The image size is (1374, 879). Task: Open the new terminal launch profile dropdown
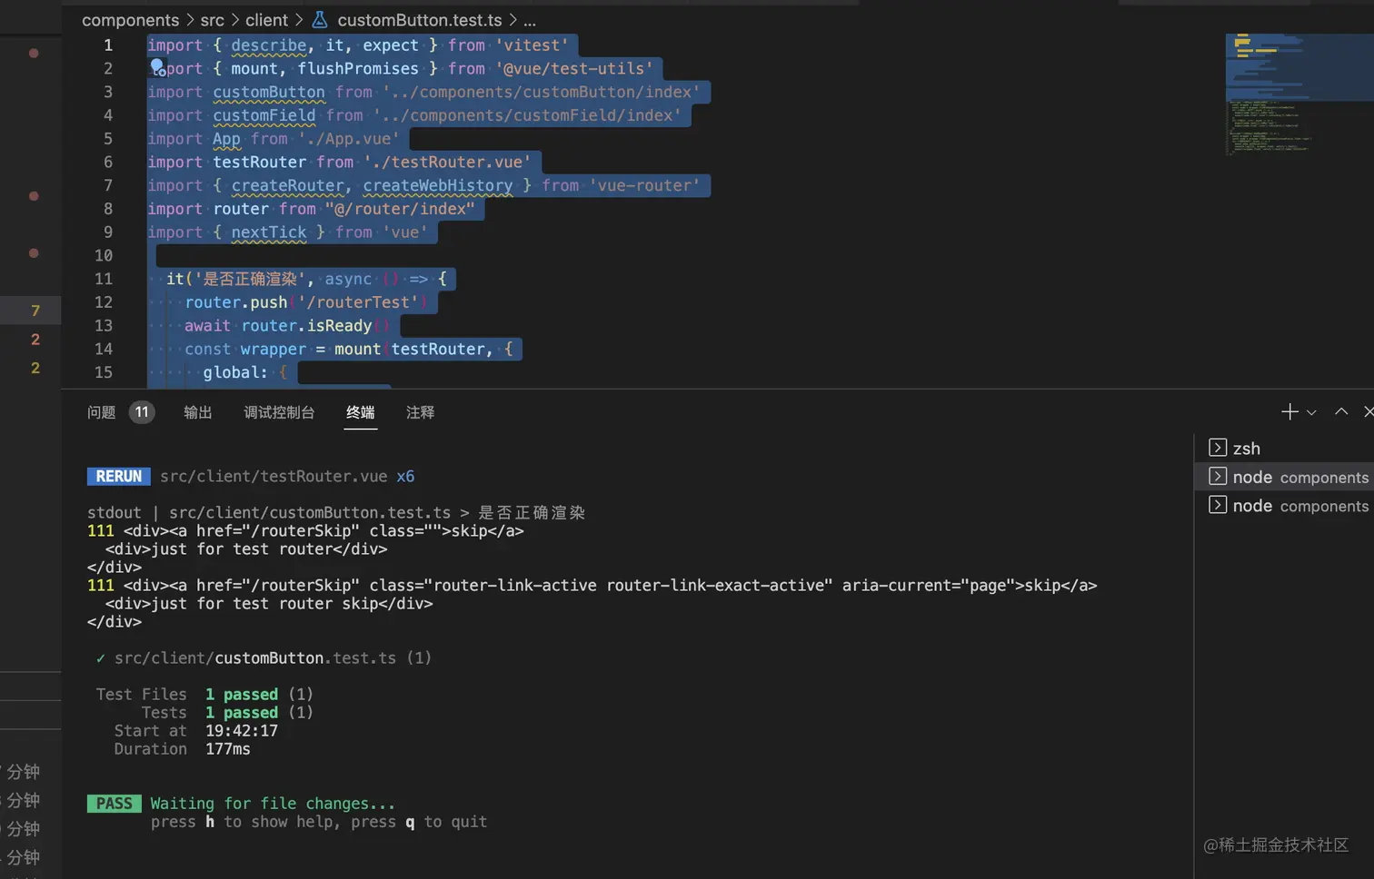pyautogui.click(x=1311, y=412)
